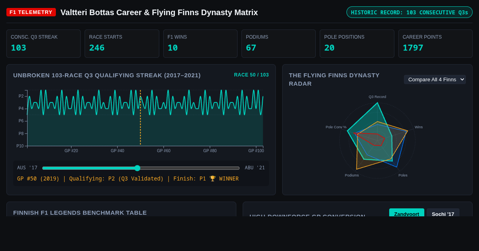Click the page title Valtteri Bottas Career
This screenshot has height=251, width=479.
click(x=159, y=12)
